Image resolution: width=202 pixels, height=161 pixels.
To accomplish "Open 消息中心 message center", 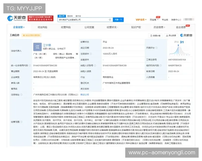I will 176,20.
